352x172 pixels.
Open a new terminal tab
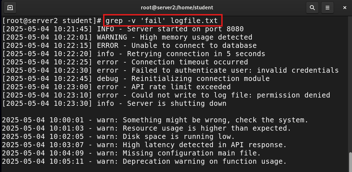pyautogui.click(x=10, y=8)
